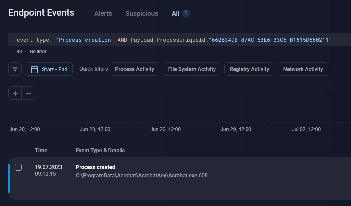Click the count badge on All tab

coord(186,13)
